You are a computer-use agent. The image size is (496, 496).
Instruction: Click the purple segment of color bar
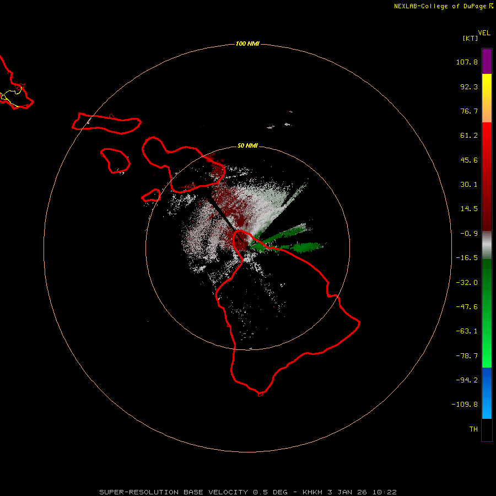pyautogui.click(x=487, y=61)
